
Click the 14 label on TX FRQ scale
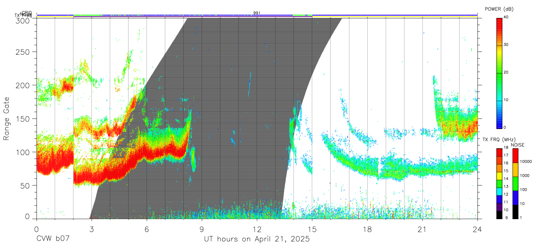tap(506, 178)
